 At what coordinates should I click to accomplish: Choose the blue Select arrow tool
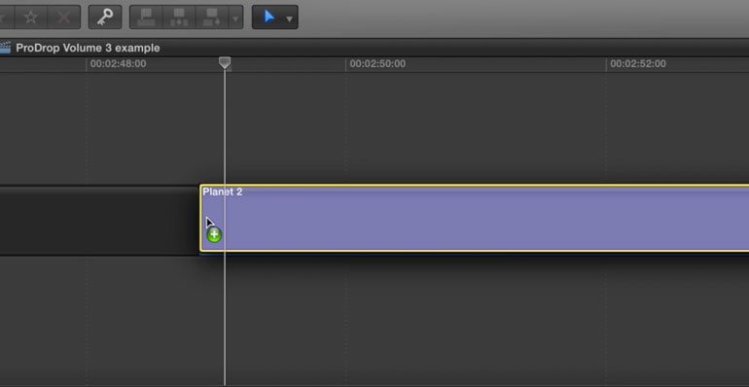point(269,18)
